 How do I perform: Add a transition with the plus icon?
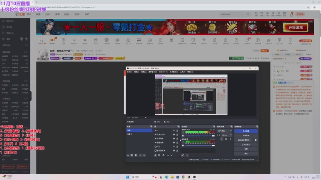[x=222, y=139]
